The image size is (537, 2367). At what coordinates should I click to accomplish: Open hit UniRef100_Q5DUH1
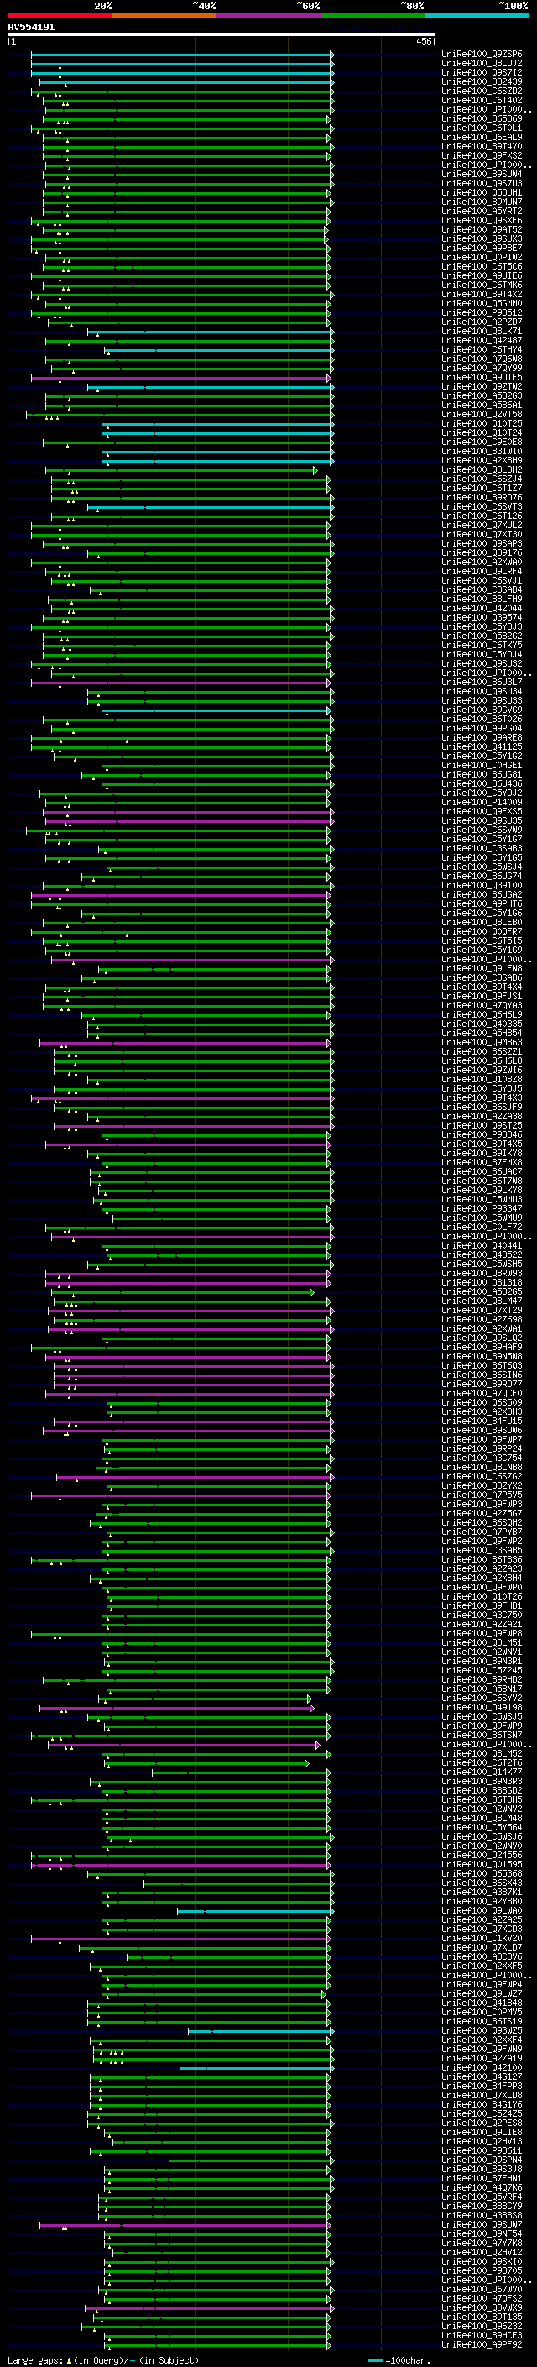[x=482, y=193]
